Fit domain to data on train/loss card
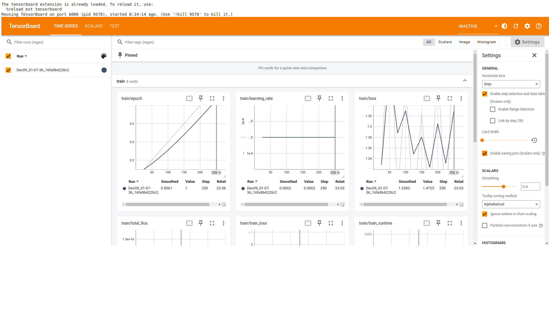The image size is (549, 309). click(427, 98)
